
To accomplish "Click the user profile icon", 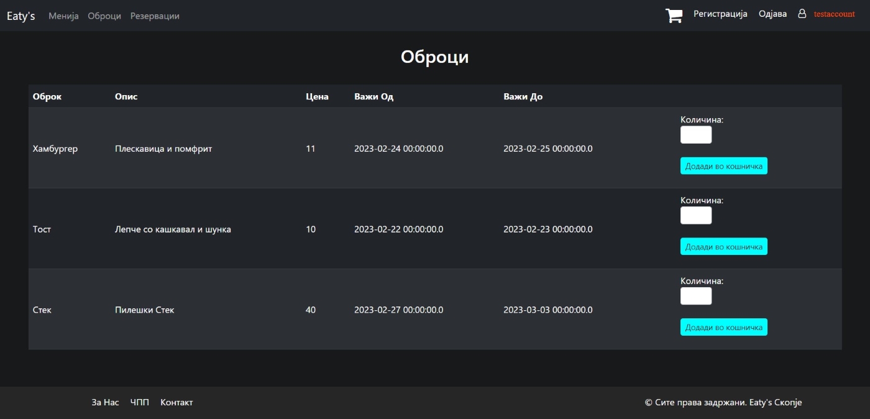I will (x=802, y=14).
